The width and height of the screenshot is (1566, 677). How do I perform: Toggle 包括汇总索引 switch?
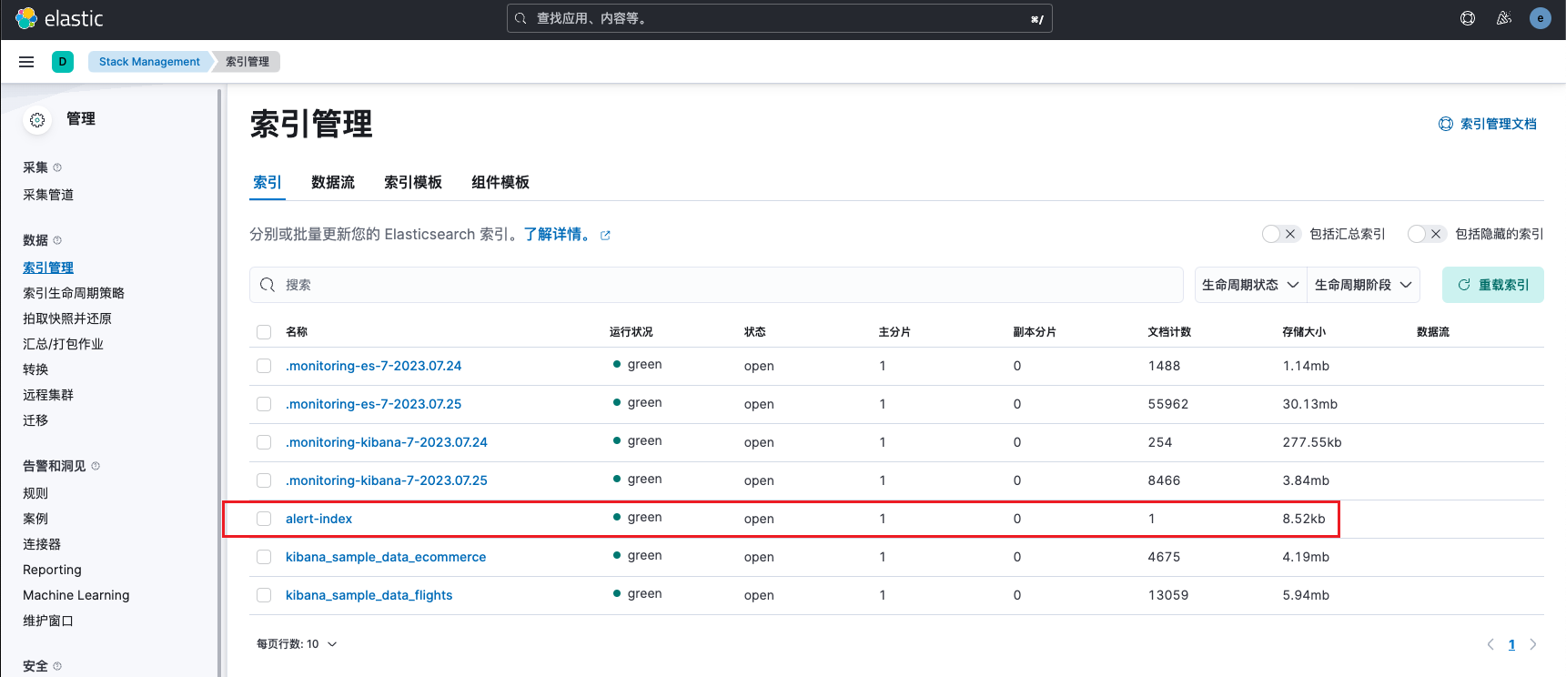point(1281,234)
